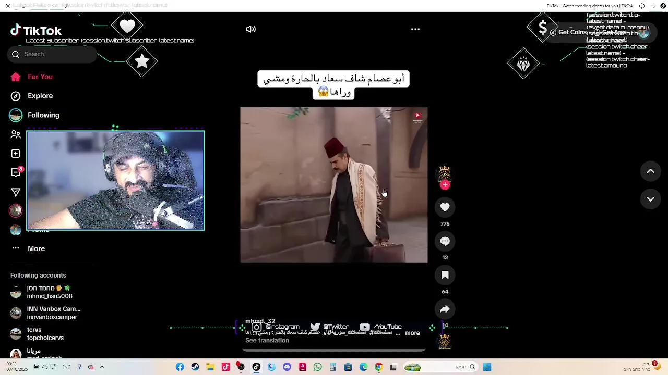Click the tray microphone icon

80,367
